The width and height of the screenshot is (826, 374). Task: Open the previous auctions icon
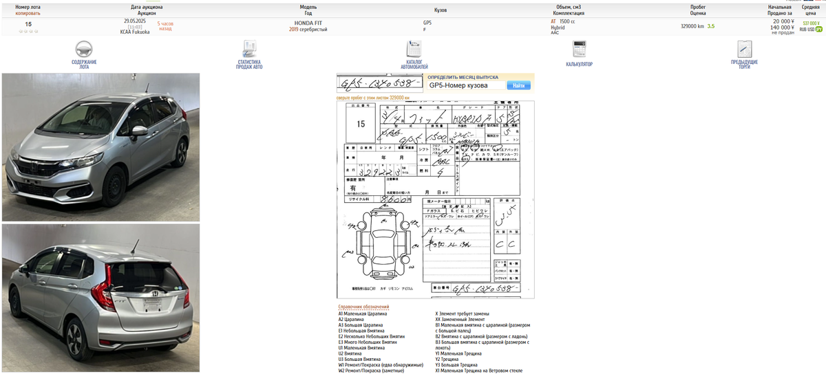744,49
